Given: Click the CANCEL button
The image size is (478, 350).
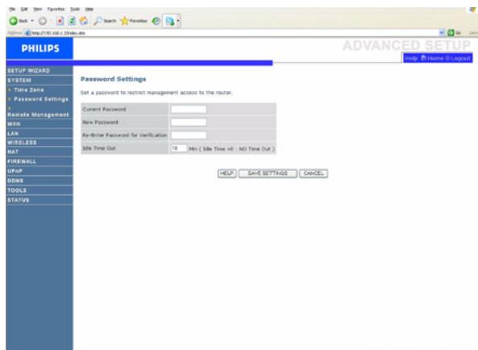Looking at the screenshot, I should click(314, 173).
